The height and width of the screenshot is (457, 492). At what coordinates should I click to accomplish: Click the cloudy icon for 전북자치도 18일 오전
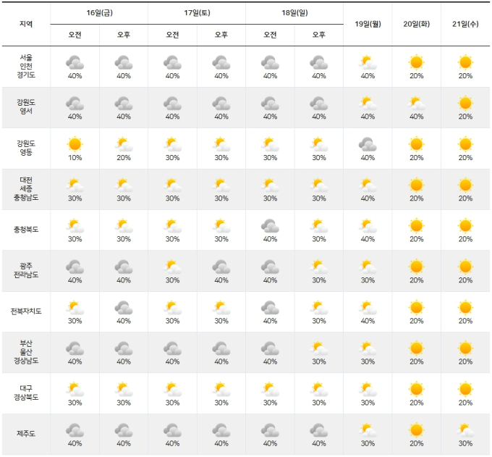click(270, 308)
